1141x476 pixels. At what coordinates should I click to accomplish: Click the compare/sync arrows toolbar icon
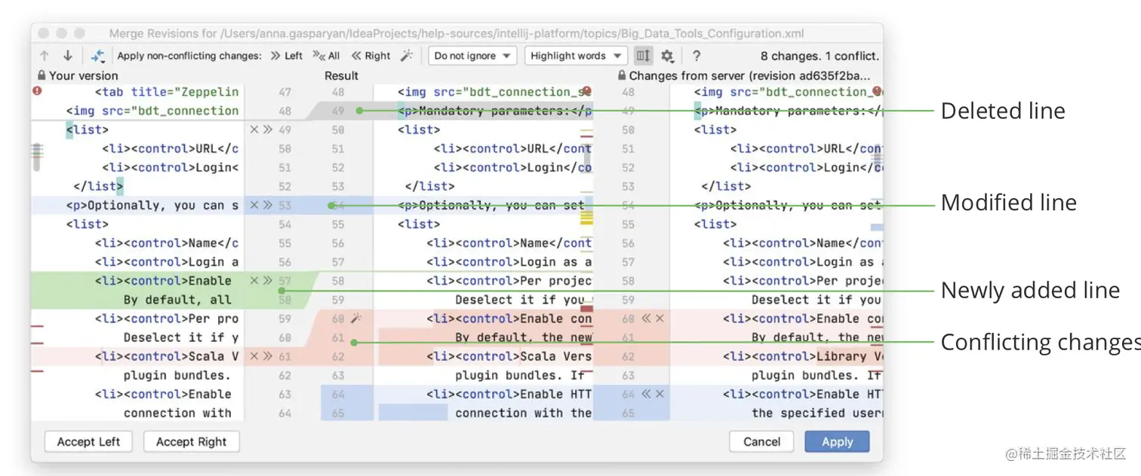[97, 56]
